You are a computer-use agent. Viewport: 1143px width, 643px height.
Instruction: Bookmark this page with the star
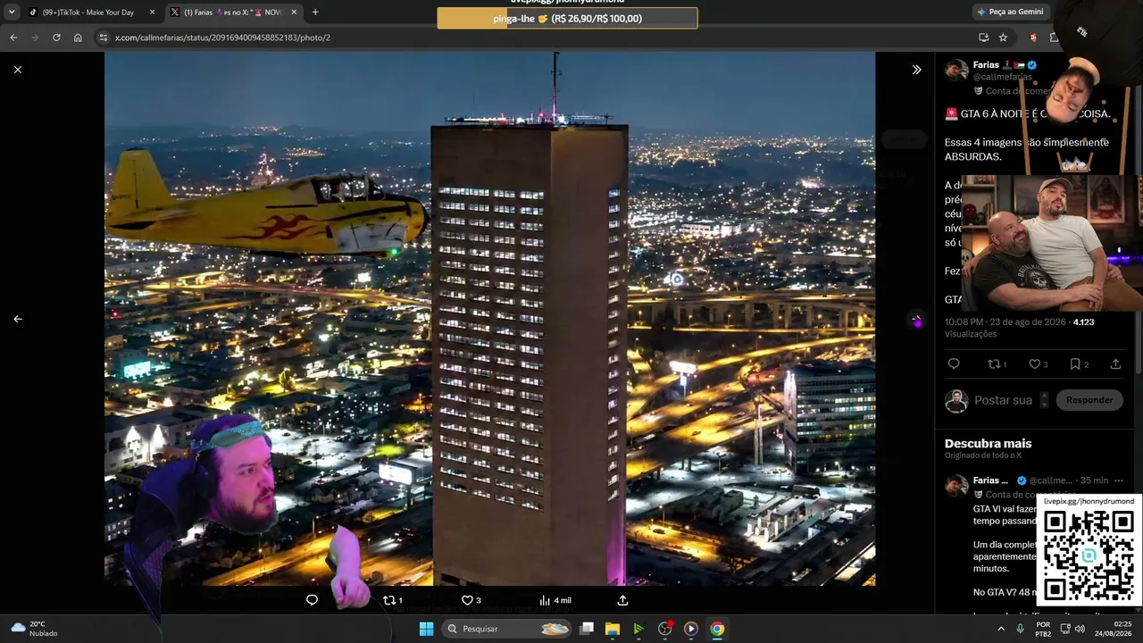click(1003, 38)
